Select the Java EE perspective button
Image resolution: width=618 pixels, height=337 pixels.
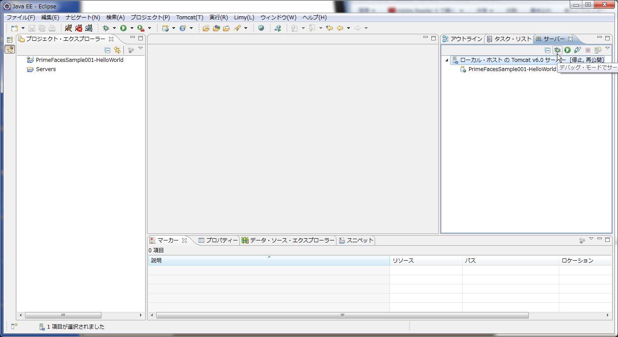(9, 49)
